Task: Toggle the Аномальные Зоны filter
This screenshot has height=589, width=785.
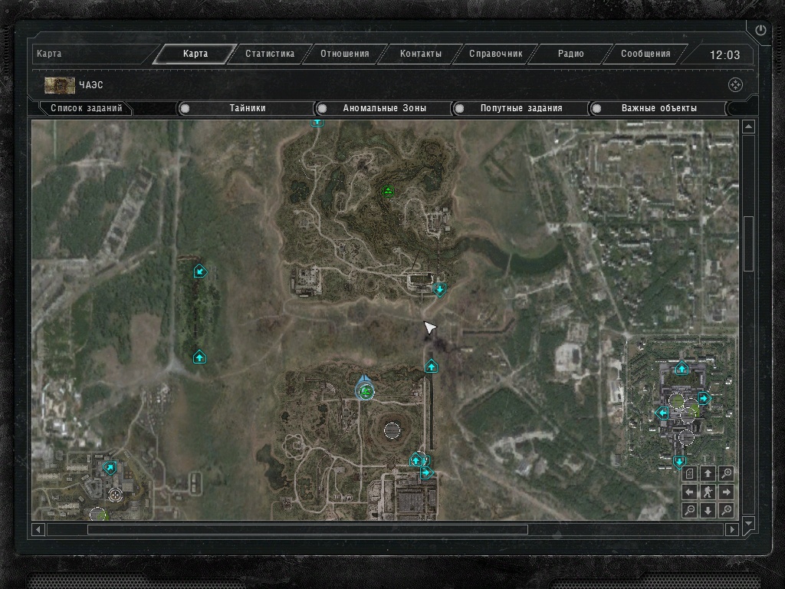Action: pos(384,108)
